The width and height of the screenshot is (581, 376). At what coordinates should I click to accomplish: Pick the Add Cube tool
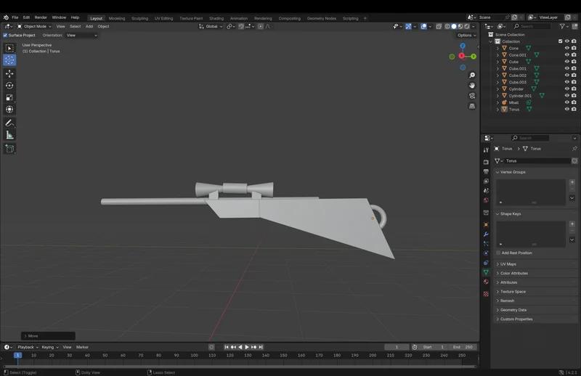(x=9, y=149)
